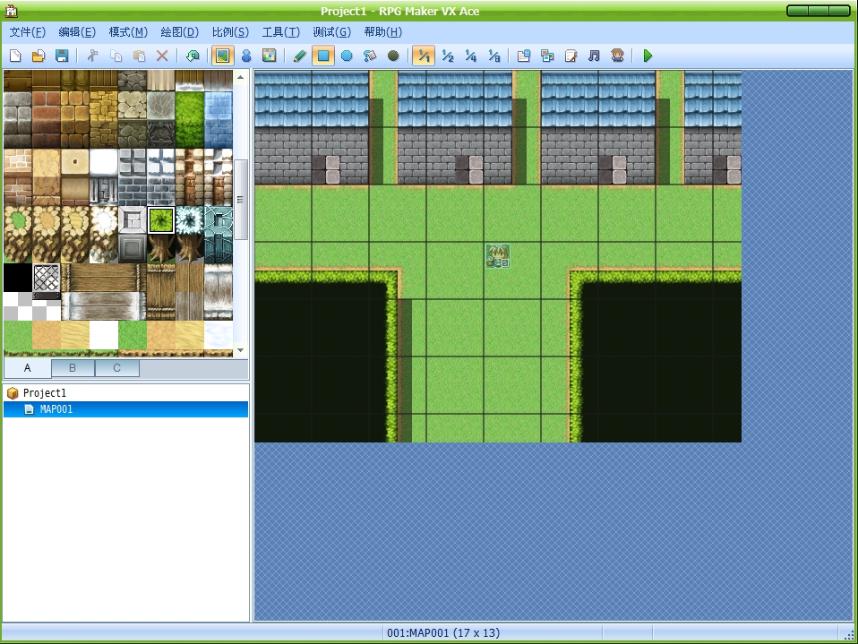Open the 测试(G) menu
Screen dimensions: 858x644
[x=331, y=32]
